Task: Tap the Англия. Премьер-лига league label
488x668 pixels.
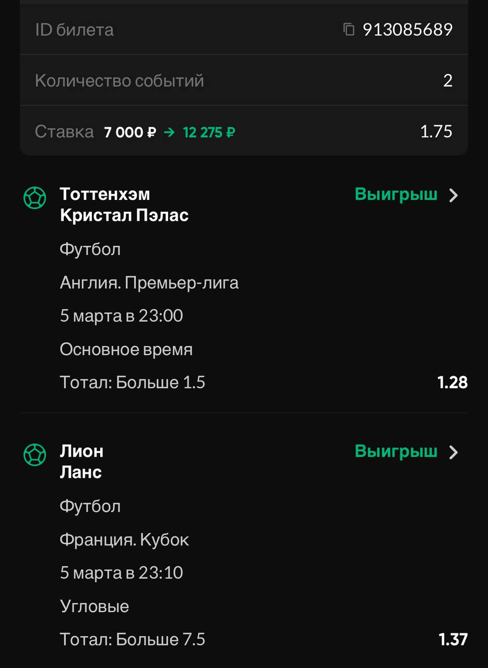Action: pyautogui.click(x=149, y=283)
